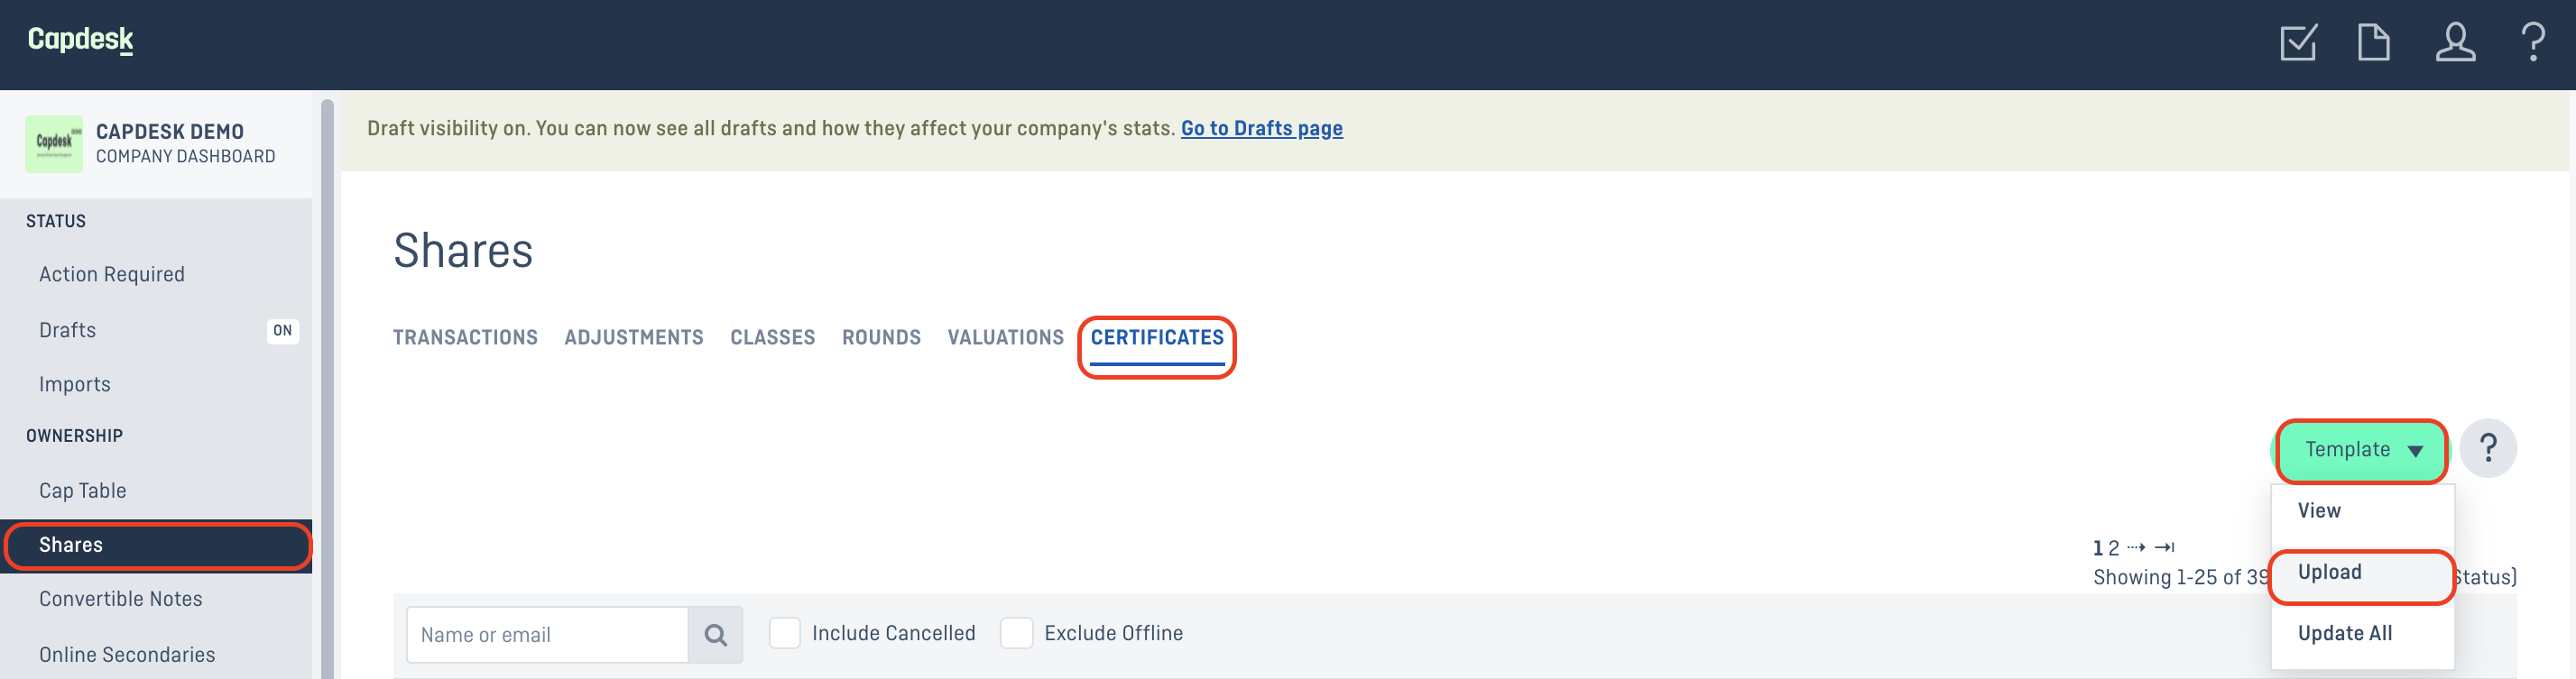
Task: Open the documents page icon in header
Action: (2373, 43)
